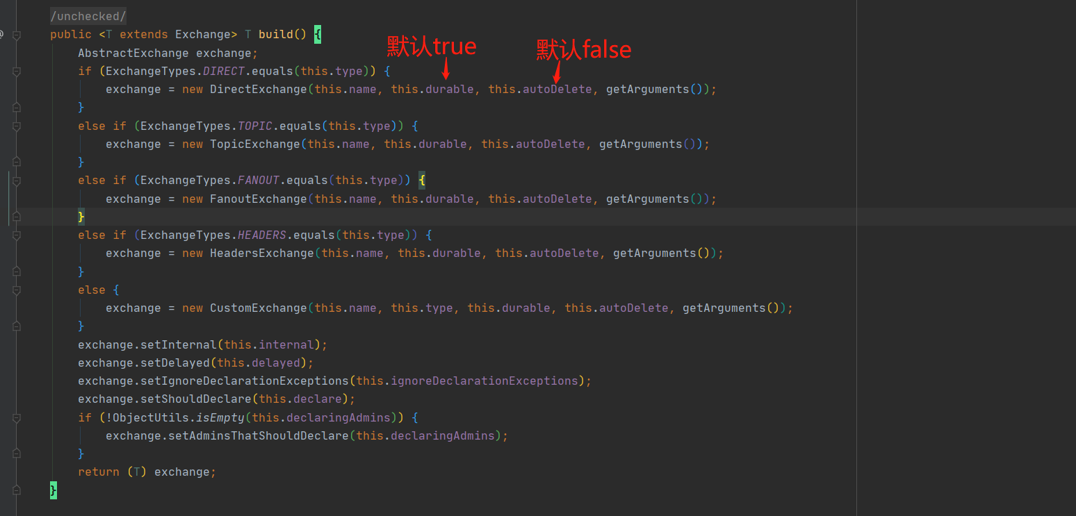
Task: Click autoDelete in the DirectExchange line
Action: [557, 89]
